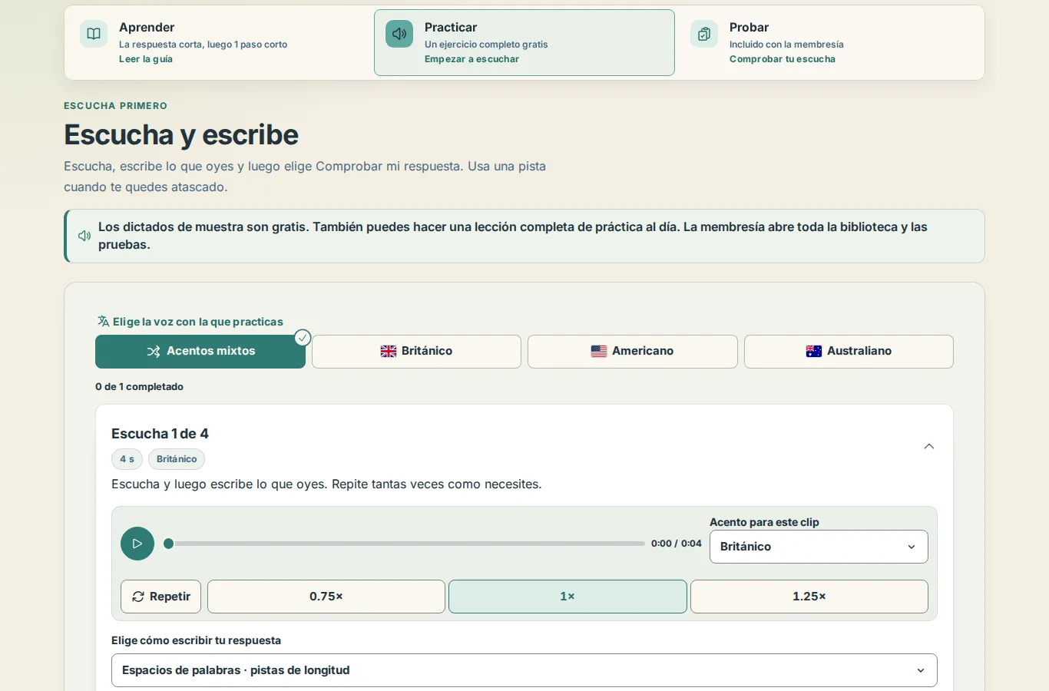This screenshot has width=1049, height=691.
Task: Select the Australiano voice option
Action: pos(849,352)
